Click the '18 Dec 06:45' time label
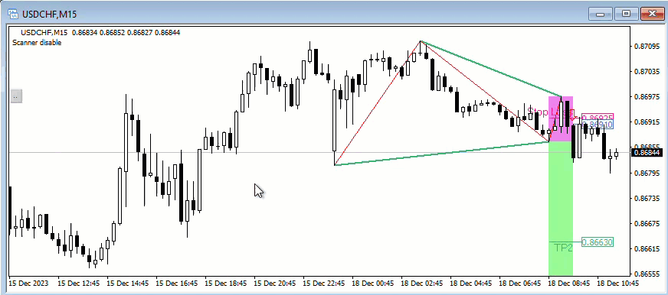 point(520,283)
